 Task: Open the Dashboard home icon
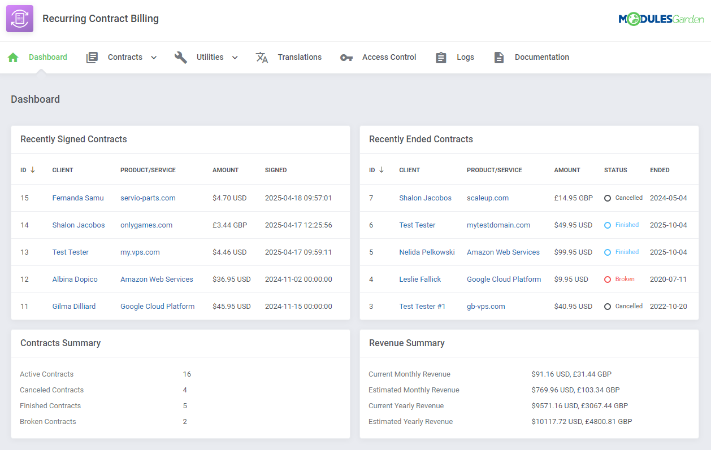12,56
